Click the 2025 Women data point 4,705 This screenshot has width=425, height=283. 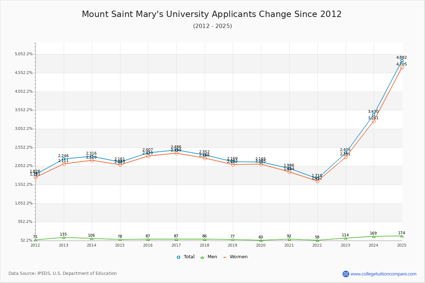402,67
